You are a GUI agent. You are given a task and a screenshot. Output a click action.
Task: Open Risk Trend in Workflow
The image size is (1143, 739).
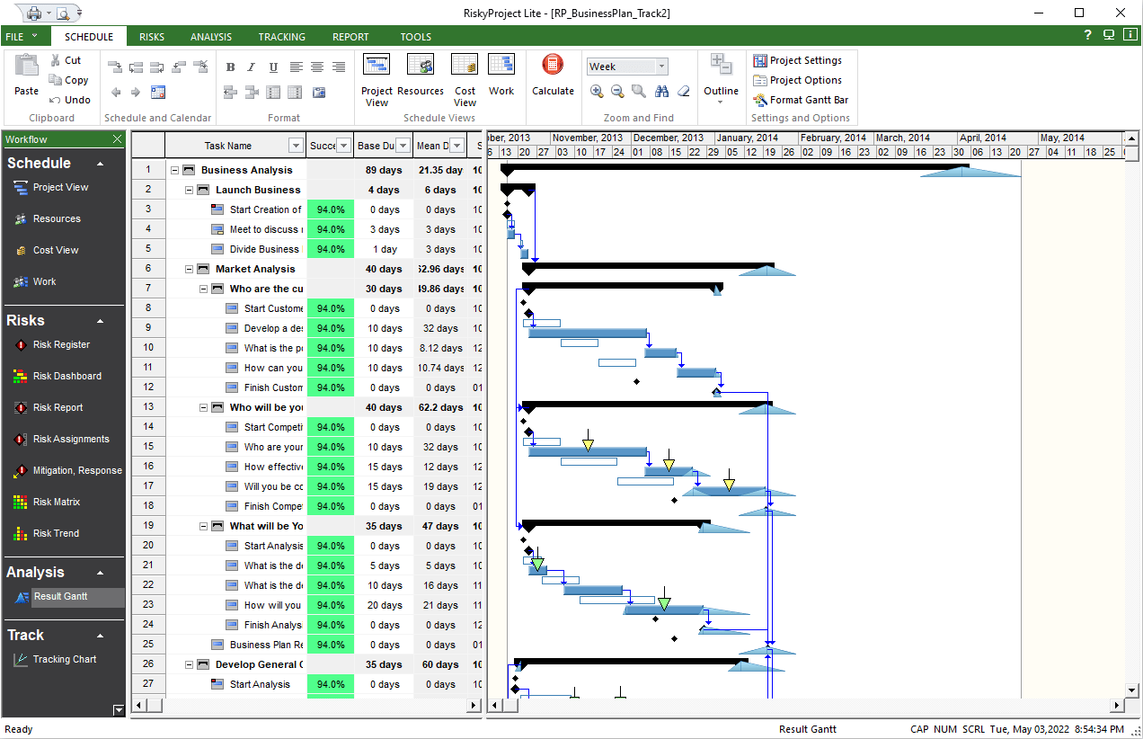pyautogui.click(x=49, y=533)
